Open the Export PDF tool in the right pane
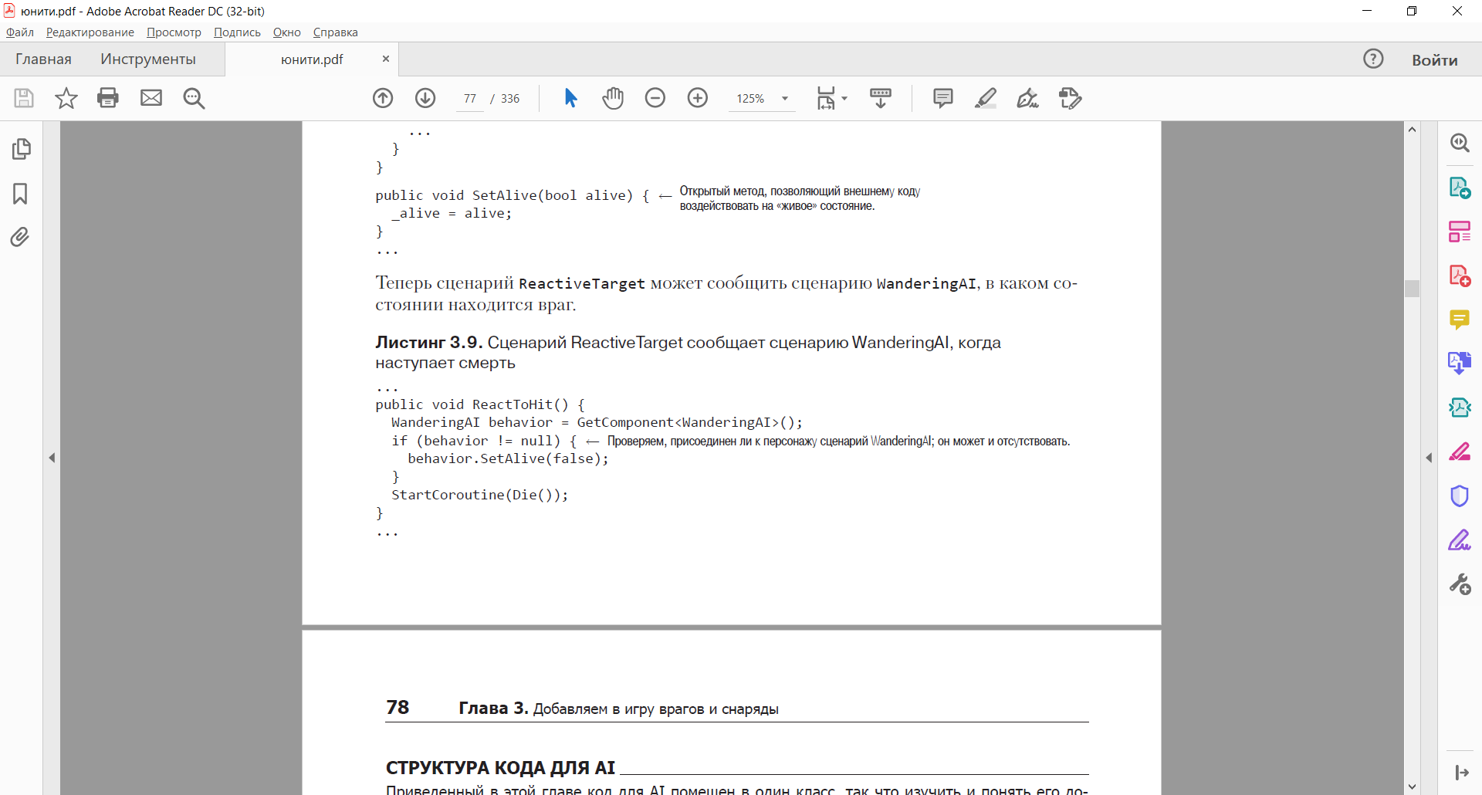Viewport: 1482px width, 795px height. pyautogui.click(x=1460, y=188)
